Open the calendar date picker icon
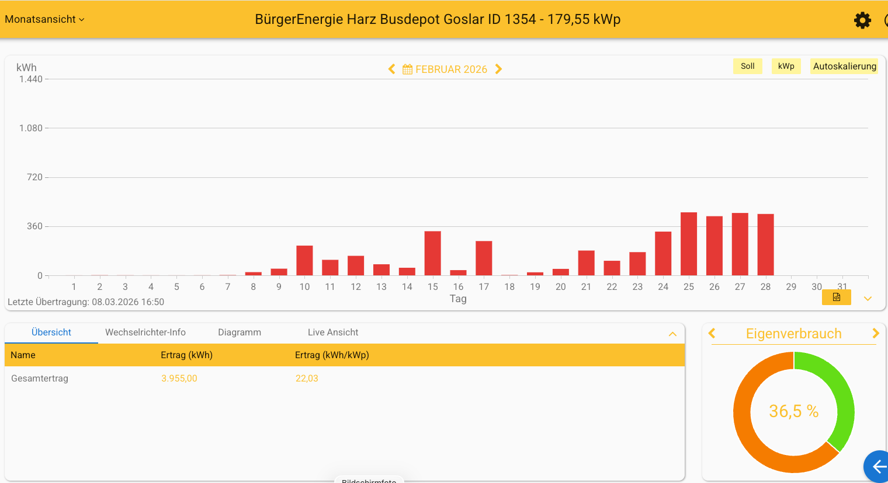Image resolution: width=888 pixels, height=483 pixels. tap(408, 69)
